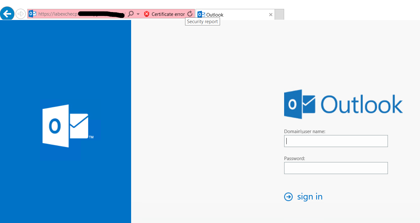Screen dimensions: 420x223
Task: Click the Outlook favicon in the address bar
Action: (x=32, y=14)
